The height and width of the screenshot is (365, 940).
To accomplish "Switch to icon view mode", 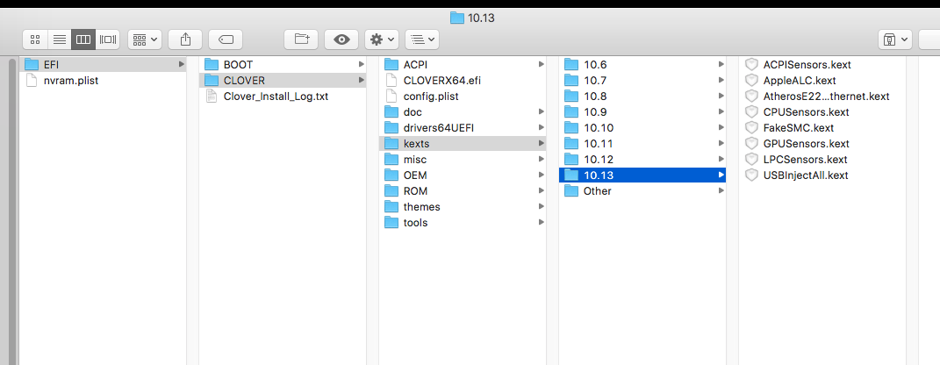I will pyautogui.click(x=35, y=39).
